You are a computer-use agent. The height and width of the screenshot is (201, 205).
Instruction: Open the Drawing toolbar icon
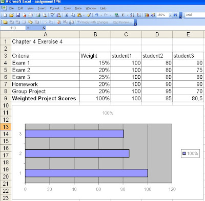click(153, 15)
